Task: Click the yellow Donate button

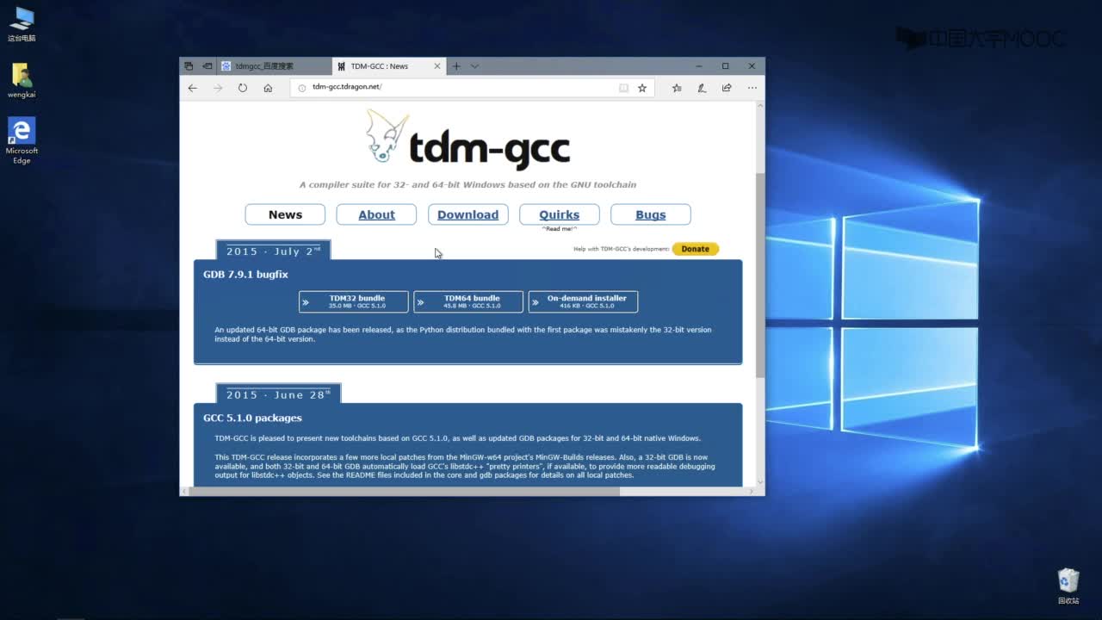Action: pos(696,249)
